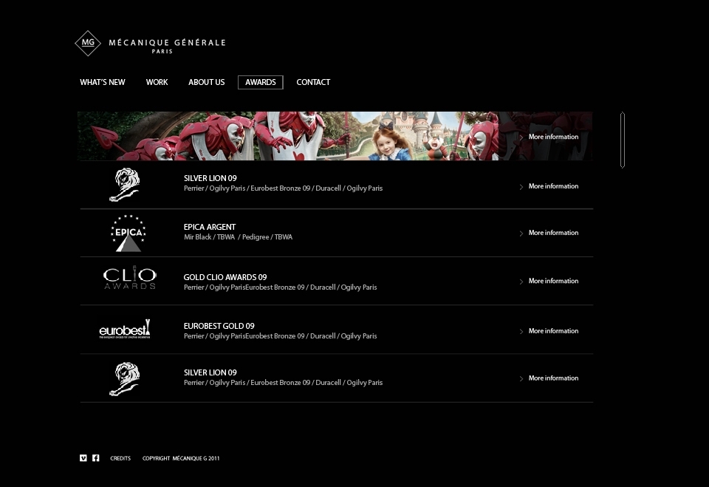Click the Alice in Wonderland banner image
The height and width of the screenshot is (487, 709).
coord(335,136)
